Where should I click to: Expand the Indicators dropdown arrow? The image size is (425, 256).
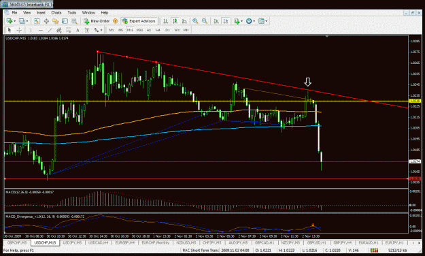coord(241,21)
